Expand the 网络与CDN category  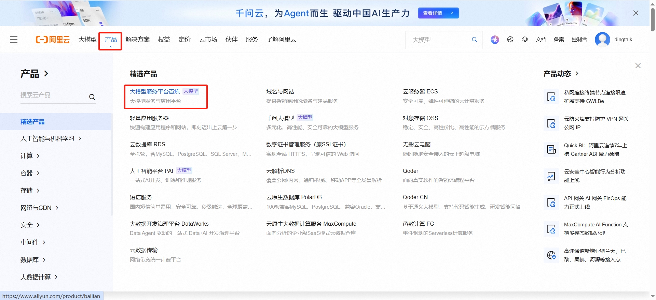(x=40, y=208)
